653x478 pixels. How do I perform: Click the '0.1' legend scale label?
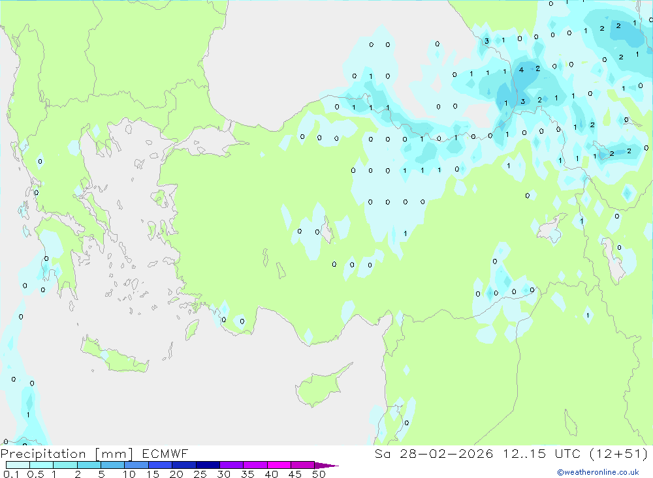tap(11, 474)
